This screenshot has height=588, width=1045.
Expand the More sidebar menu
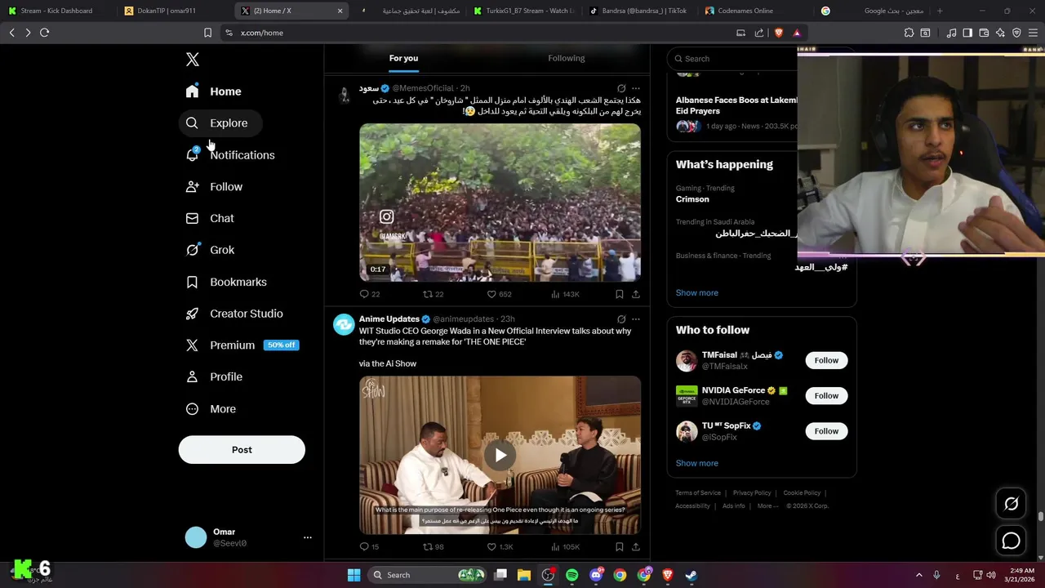click(x=211, y=409)
